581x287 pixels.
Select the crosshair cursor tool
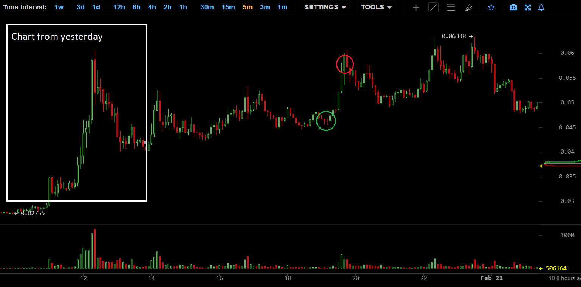pos(416,8)
